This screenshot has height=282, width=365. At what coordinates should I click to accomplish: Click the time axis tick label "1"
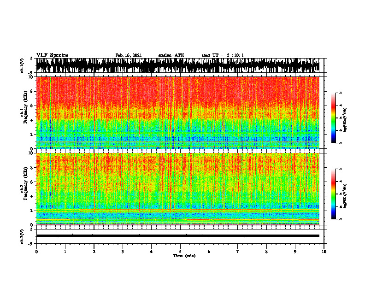(65, 252)
